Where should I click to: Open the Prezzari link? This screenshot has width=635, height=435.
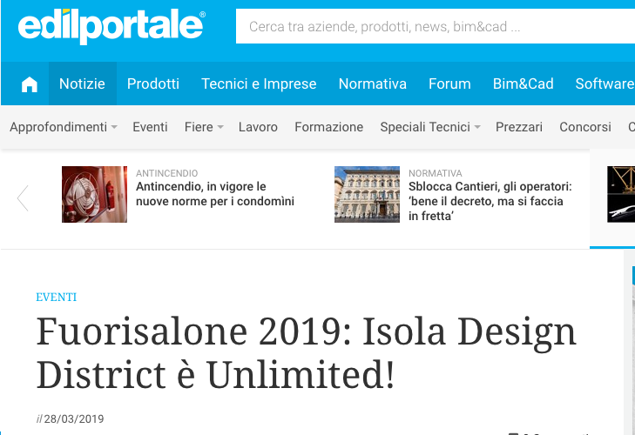click(x=519, y=127)
